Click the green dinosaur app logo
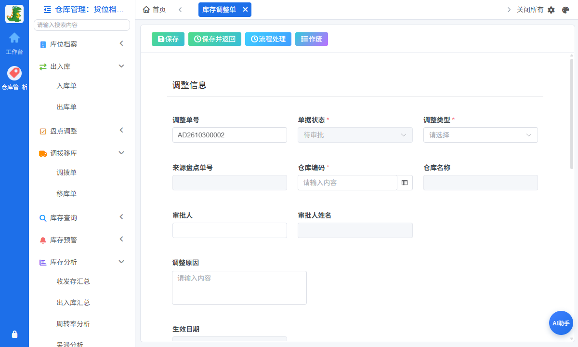578x347 pixels. 14,14
